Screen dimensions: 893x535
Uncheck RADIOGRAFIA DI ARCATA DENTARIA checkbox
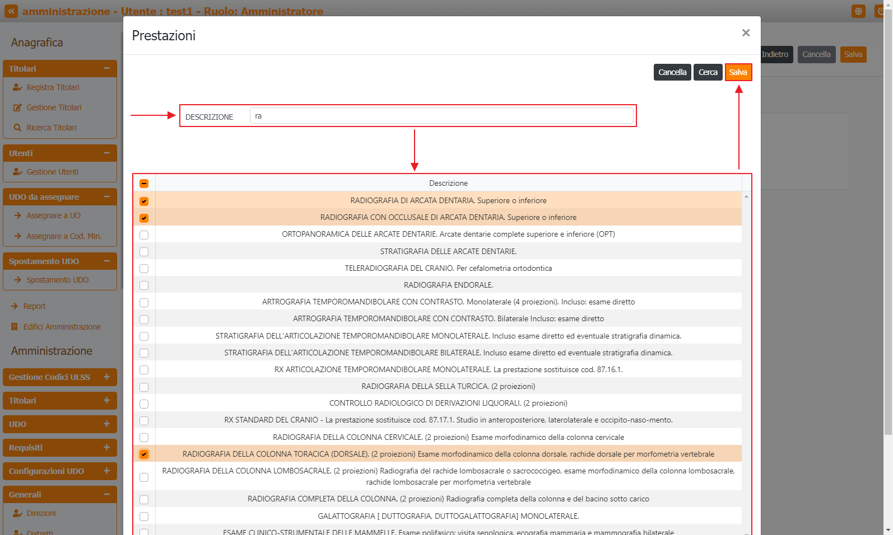pos(144,201)
